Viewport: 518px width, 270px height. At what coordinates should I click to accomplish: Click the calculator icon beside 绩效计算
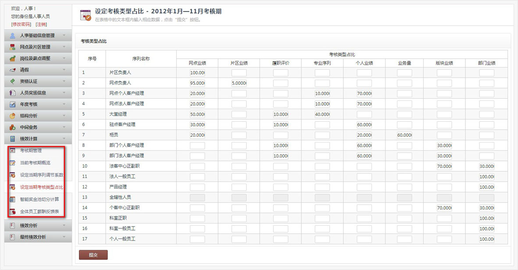coord(13,139)
